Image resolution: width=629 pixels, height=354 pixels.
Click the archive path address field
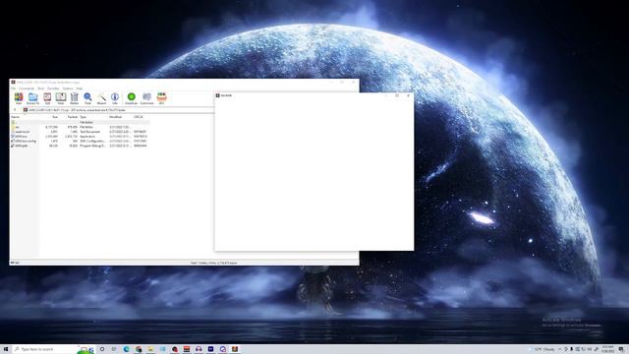coord(118,110)
